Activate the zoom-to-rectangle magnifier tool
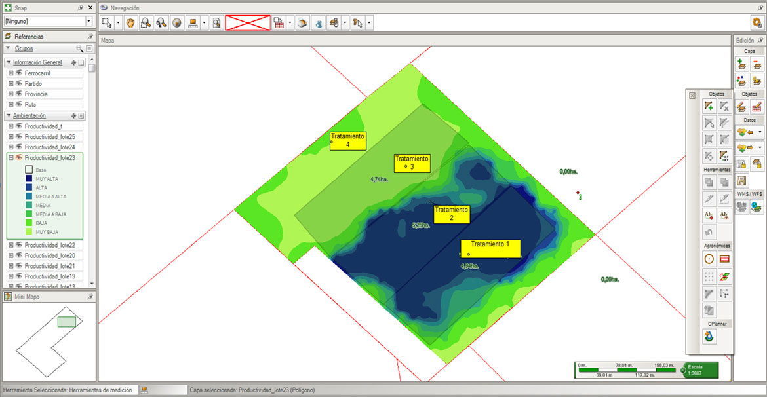Viewport: 767px width, 397px height. 146,22
